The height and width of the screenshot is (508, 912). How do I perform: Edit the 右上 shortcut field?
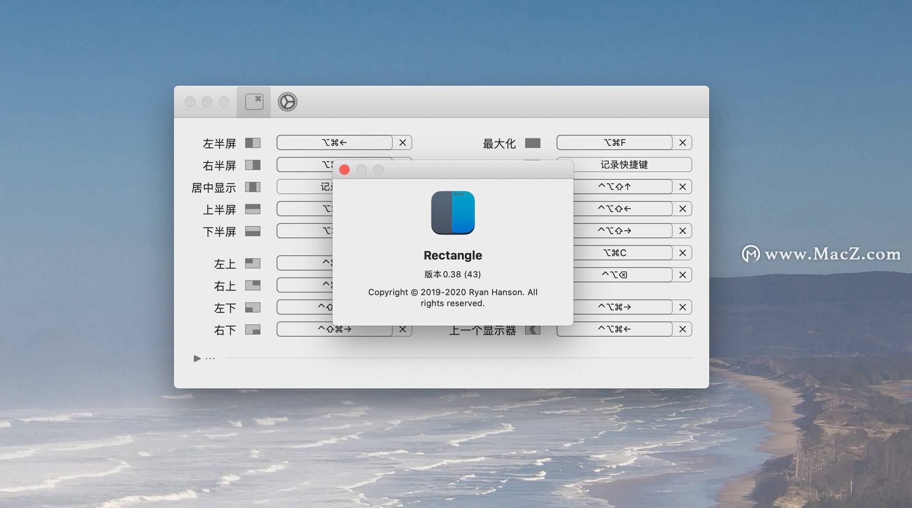[305, 285]
